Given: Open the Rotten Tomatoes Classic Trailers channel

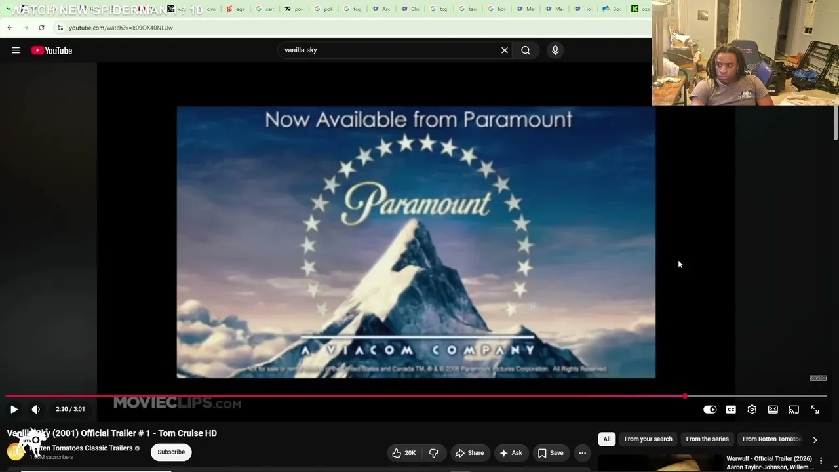Looking at the screenshot, I should click(81, 448).
